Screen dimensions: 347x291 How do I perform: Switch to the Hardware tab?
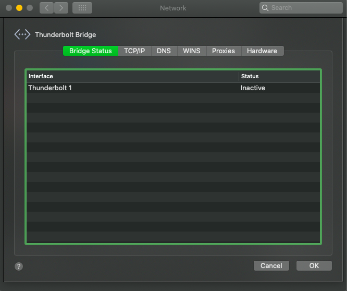pos(262,51)
